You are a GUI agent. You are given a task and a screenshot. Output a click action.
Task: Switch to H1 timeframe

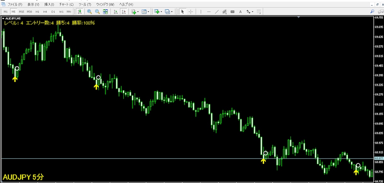[37, 12]
